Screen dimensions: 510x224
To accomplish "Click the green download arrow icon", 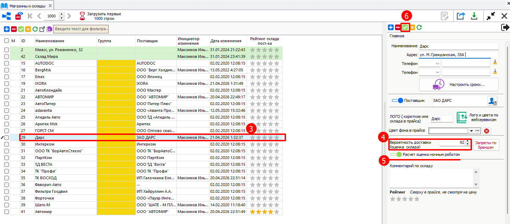I will (x=474, y=16).
